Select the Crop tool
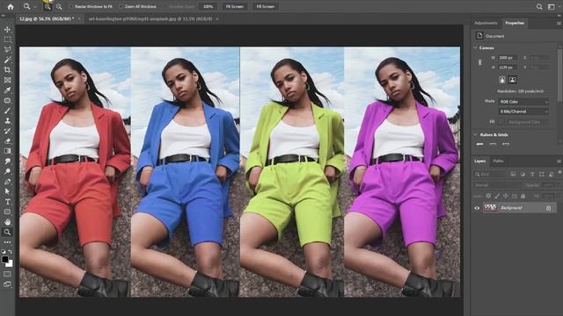The height and width of the screenshot is (316, 563). [7, 70]
